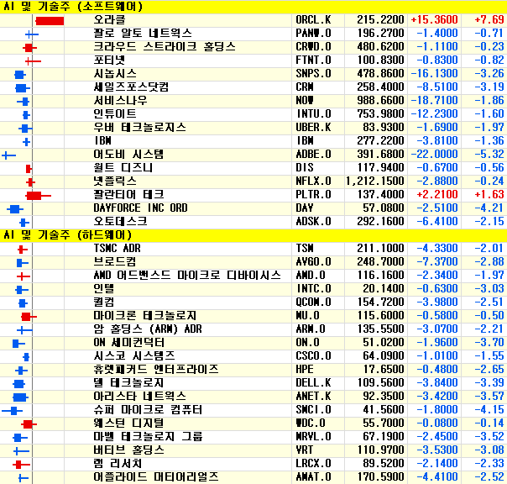Click the 어도비 시스템 candlestick icon

[x=8, y=155]
